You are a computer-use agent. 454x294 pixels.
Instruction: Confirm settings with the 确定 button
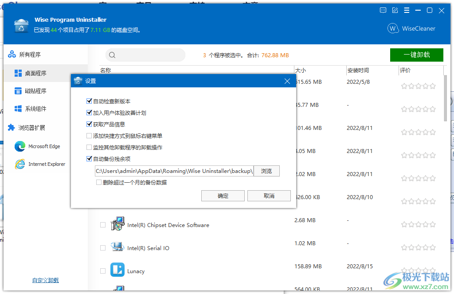tap(223, 196)
